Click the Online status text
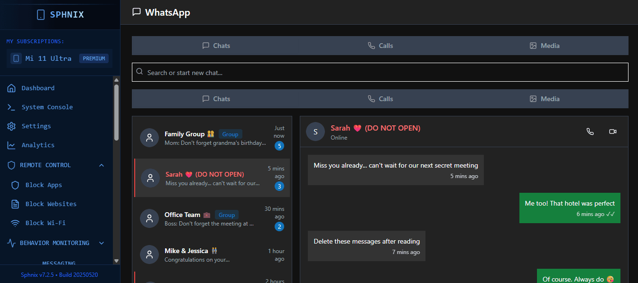Viewport: 638px width, 283px height. click(x=339, y=138)
